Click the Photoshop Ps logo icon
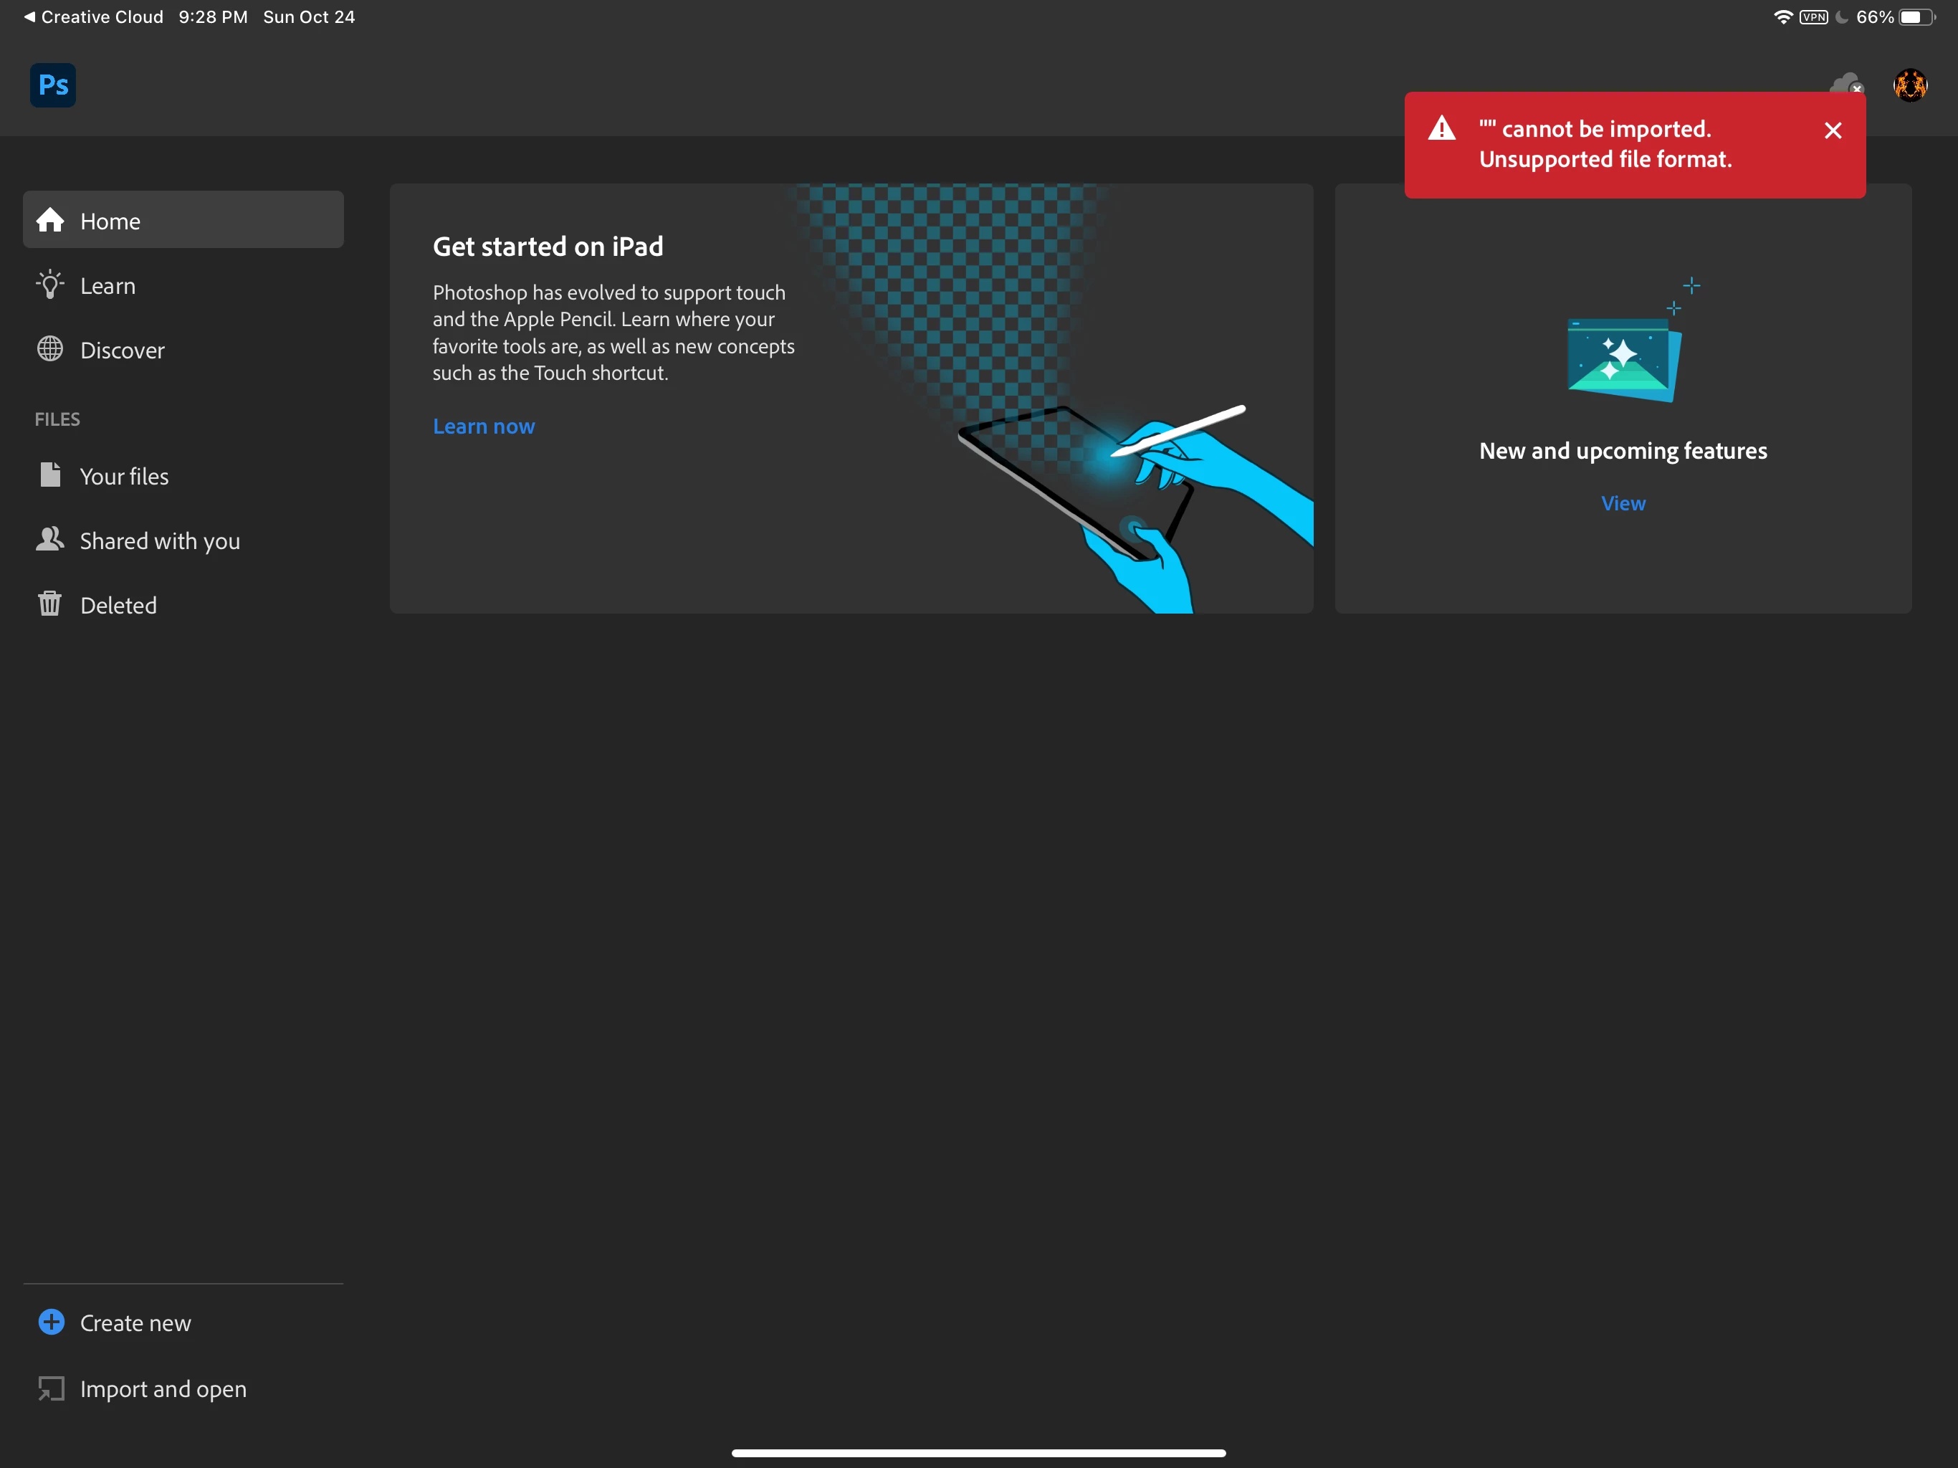Image resolution: width=1958 pixels, height=1468 pixels. 53,85
